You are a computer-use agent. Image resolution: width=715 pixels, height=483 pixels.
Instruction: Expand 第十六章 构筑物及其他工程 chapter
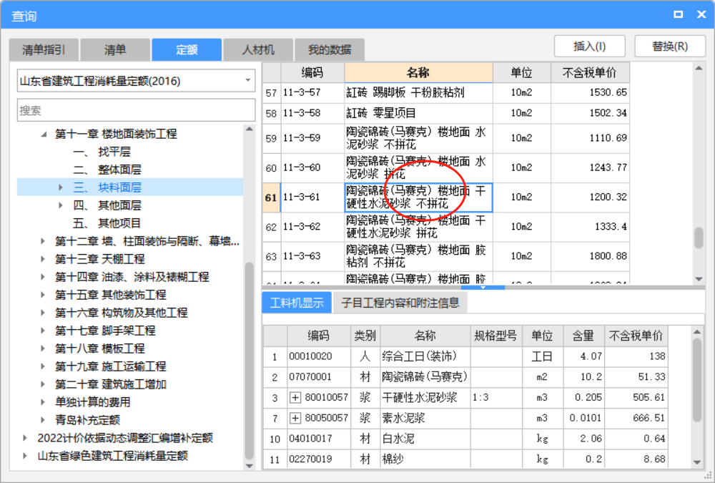tap(42, 312)
